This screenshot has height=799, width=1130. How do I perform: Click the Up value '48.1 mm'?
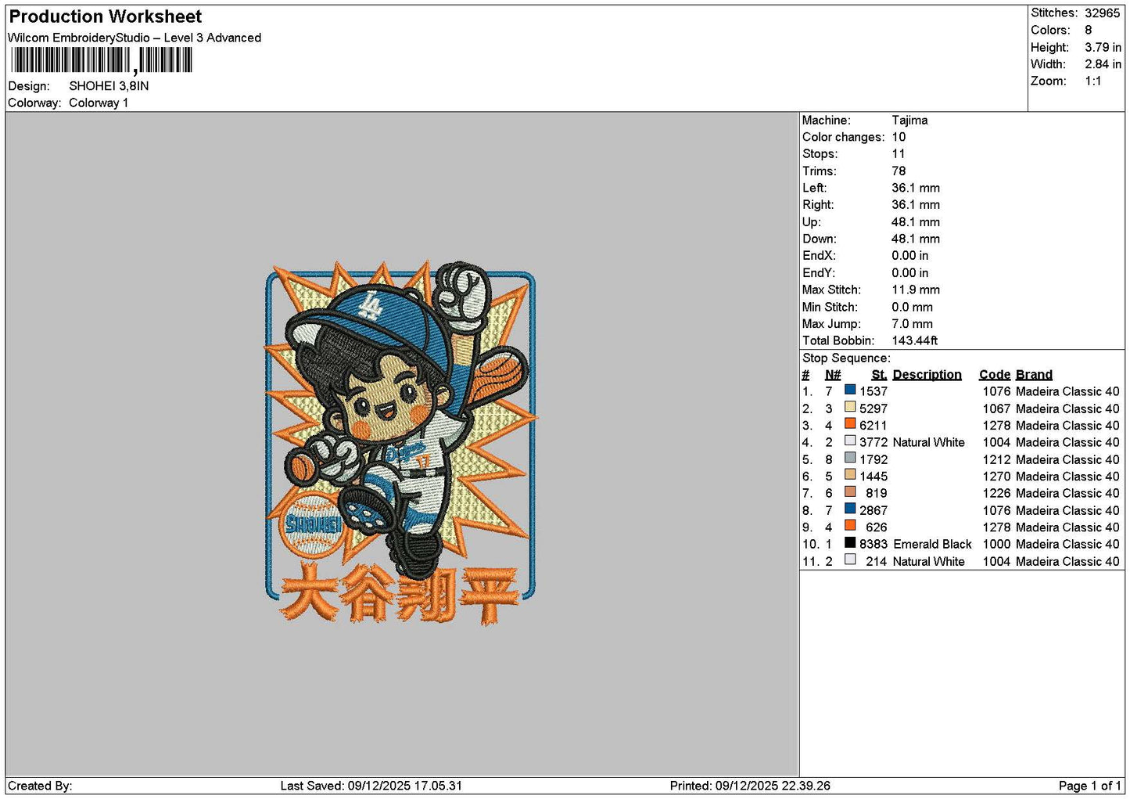(916, 222)
